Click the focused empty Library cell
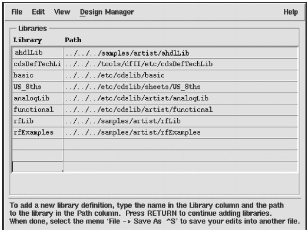The height and width of the screenshot is (231, 308). 38,167
